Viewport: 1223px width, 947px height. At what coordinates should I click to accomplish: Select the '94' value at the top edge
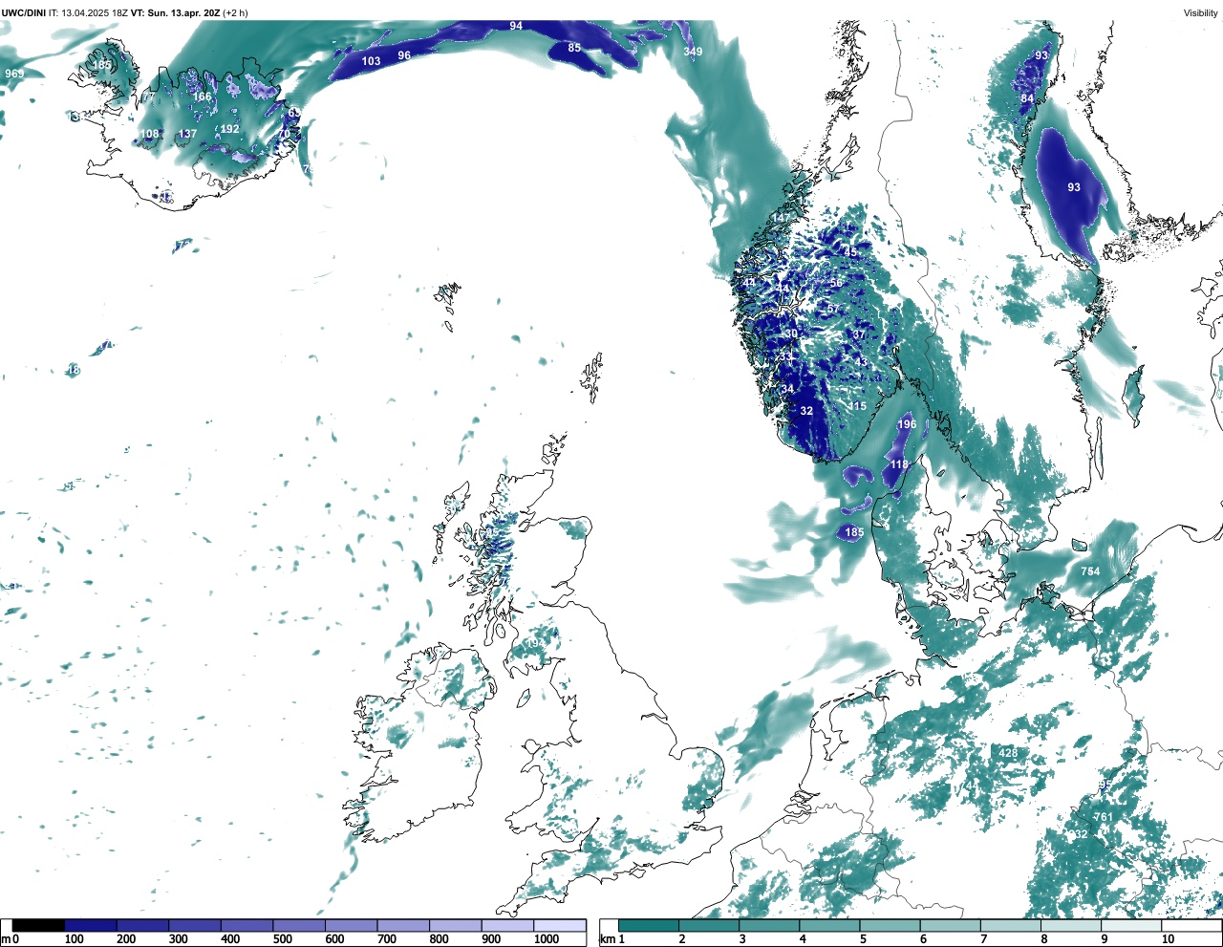[x=516, y=26]
